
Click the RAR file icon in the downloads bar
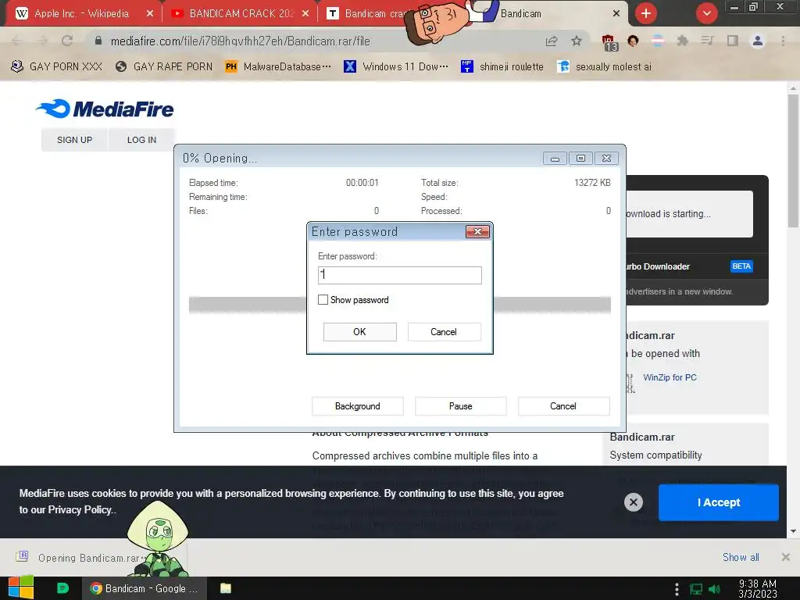[22, 556]
